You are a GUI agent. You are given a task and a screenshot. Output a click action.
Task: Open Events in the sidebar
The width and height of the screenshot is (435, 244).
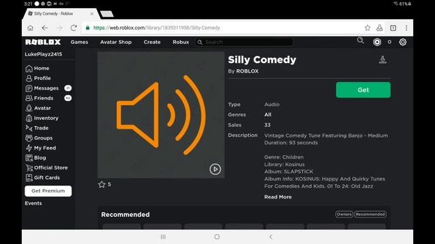[x=33, y=203]
